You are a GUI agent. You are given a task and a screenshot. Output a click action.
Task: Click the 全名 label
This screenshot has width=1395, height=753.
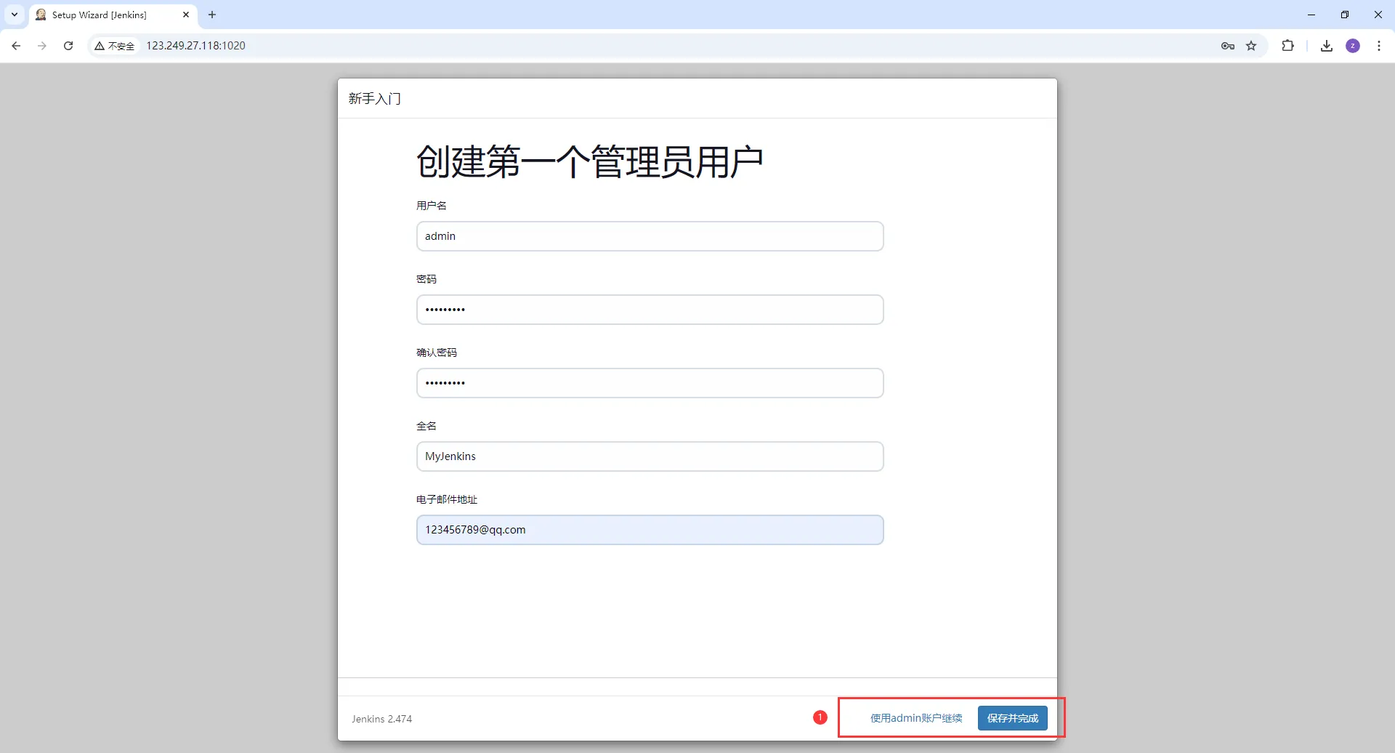coord(426,426)
